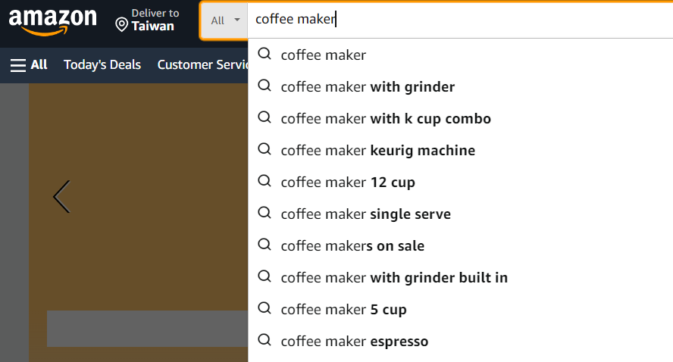Choose the 'coffee maker 5 cup' suggestion

click(x=343, y=310)
